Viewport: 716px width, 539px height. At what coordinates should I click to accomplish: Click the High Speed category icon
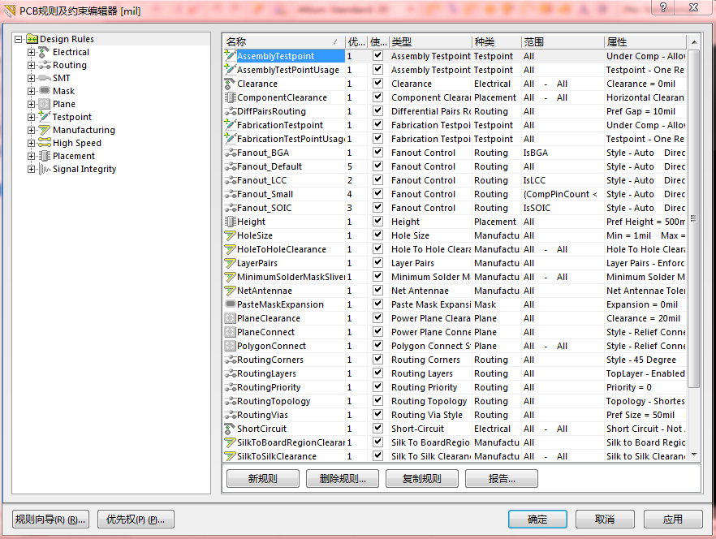(x=44, y=143)
